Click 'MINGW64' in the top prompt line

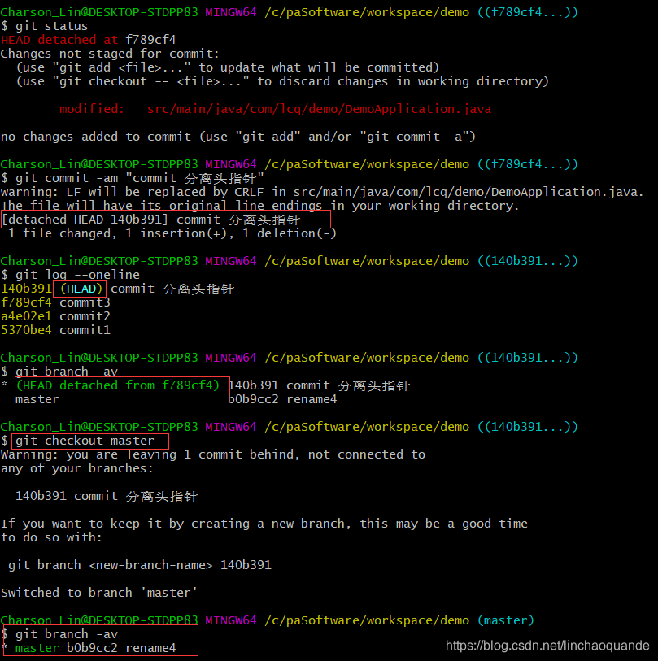point(231,12)
